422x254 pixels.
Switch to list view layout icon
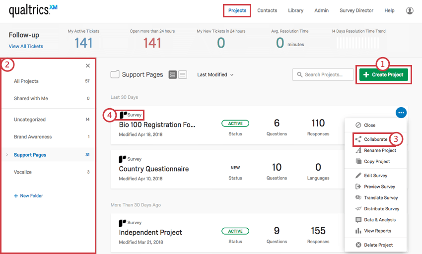point(183,74)
